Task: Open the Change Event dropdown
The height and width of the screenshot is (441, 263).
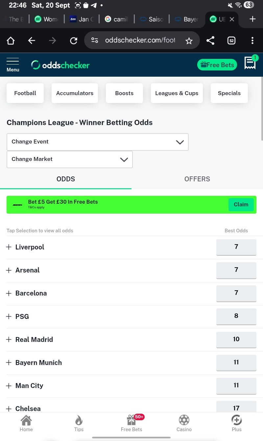Action: tap(97, 142)
